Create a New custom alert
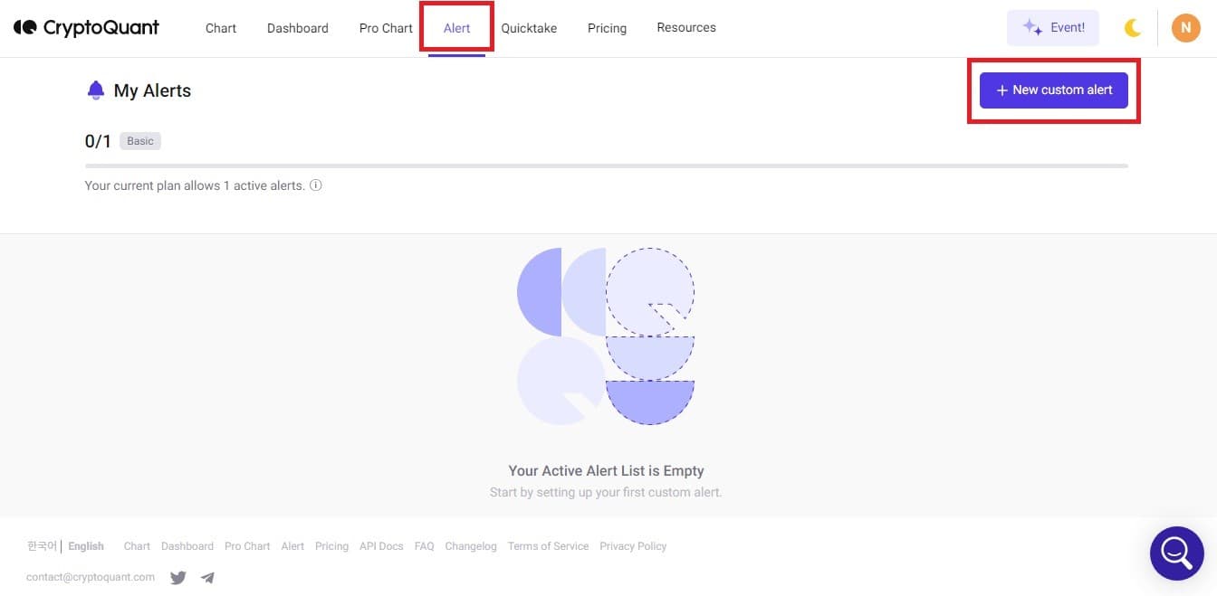The height and width of the screenshot is (596, 1217). point(1054,90)
